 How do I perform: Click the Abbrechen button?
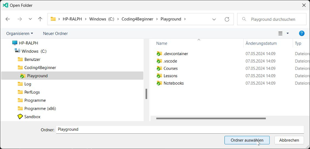click(x=289, y=140)
